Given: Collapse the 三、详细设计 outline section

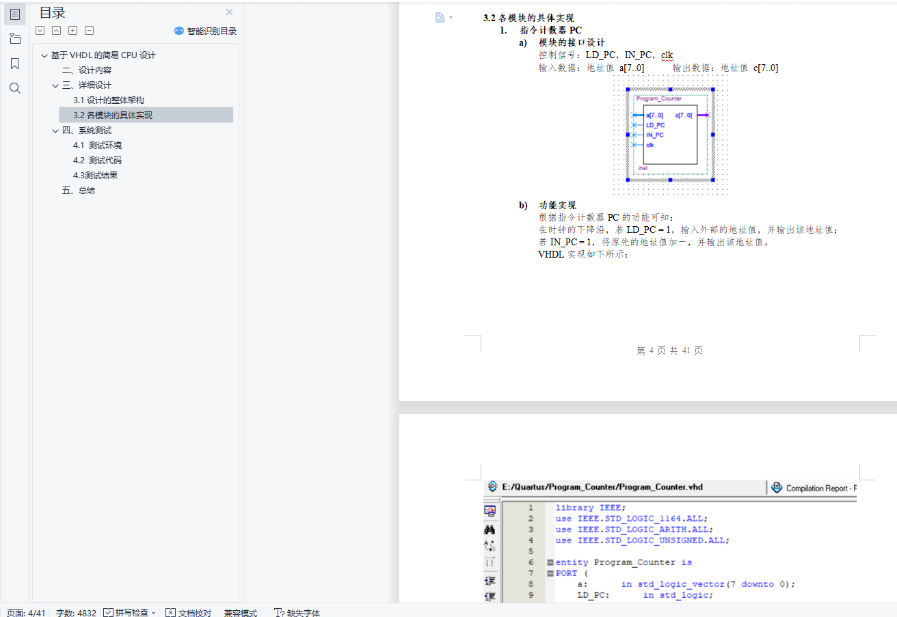Looking at the screenshot, I should tap(55, 85).
